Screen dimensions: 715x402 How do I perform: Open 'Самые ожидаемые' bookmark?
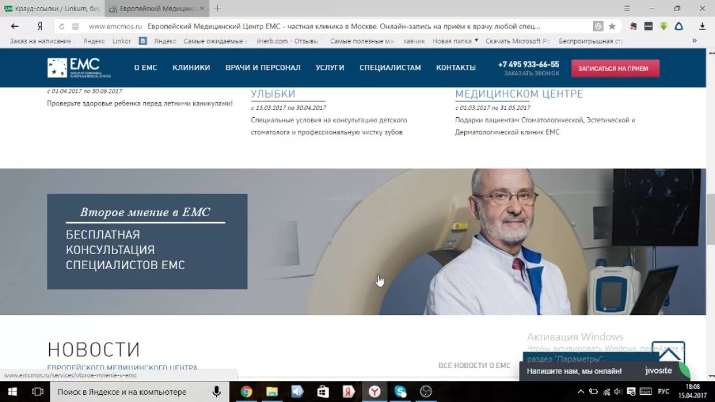click(215, 41)
